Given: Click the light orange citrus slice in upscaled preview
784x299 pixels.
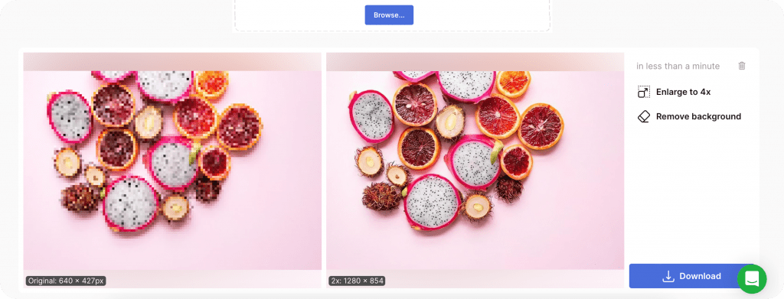Looking at the screenshot, I should (513, 83).
